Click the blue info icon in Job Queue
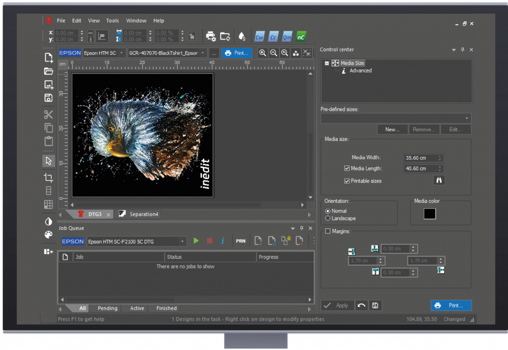This screenshot has width=508, height=350. (223, 240)
